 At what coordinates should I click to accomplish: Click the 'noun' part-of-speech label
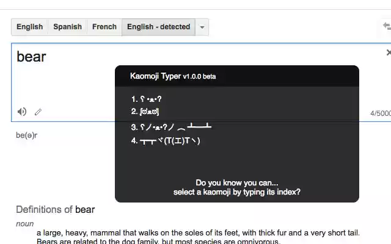click(24, 224)
